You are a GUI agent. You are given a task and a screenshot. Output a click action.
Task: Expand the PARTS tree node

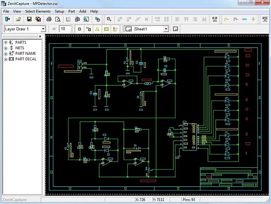pyautogui.click(x=6, y=42)
